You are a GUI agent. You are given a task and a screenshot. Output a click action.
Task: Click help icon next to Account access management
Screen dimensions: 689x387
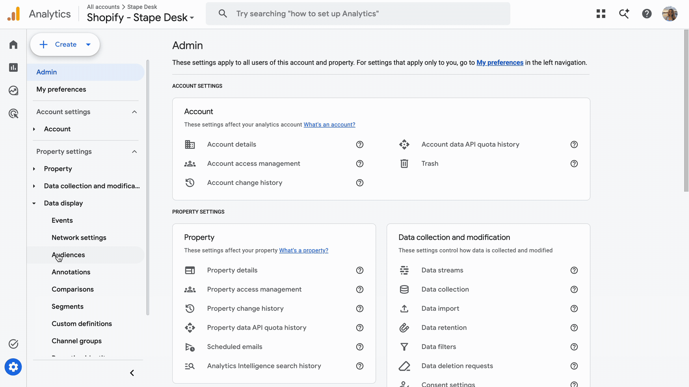(x=360, y=164)
